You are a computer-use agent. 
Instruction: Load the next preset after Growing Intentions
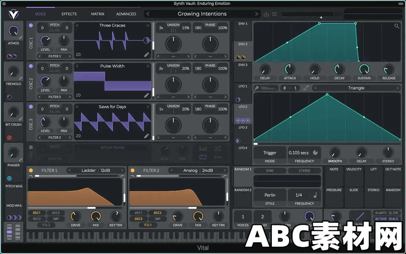256,14
